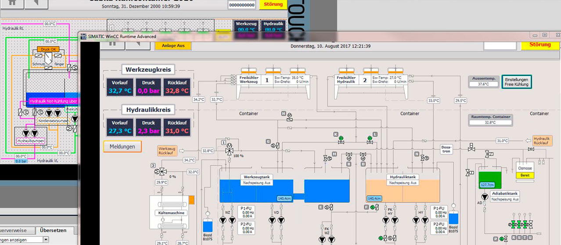The image size is (561, 245).
Task: Click the green valve labeled K
Action: 341,140
